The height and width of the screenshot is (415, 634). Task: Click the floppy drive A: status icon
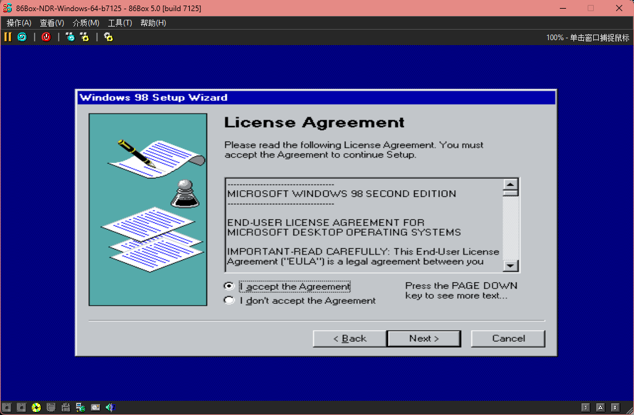point(6,408)
